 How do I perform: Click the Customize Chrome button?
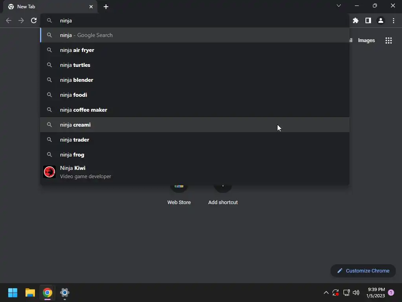363,271
